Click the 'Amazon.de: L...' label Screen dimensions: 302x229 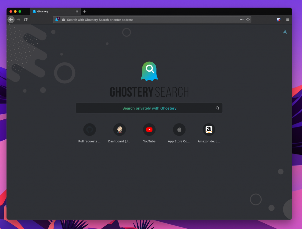point(209,141)
